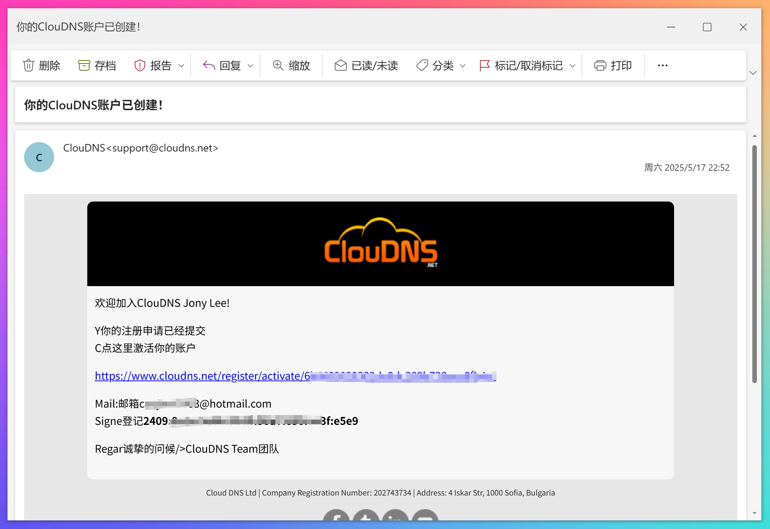Categorize the email with the 分类 tag icon
The width and height of the screenshot is (770, 529).
click(x=422, y=65)
